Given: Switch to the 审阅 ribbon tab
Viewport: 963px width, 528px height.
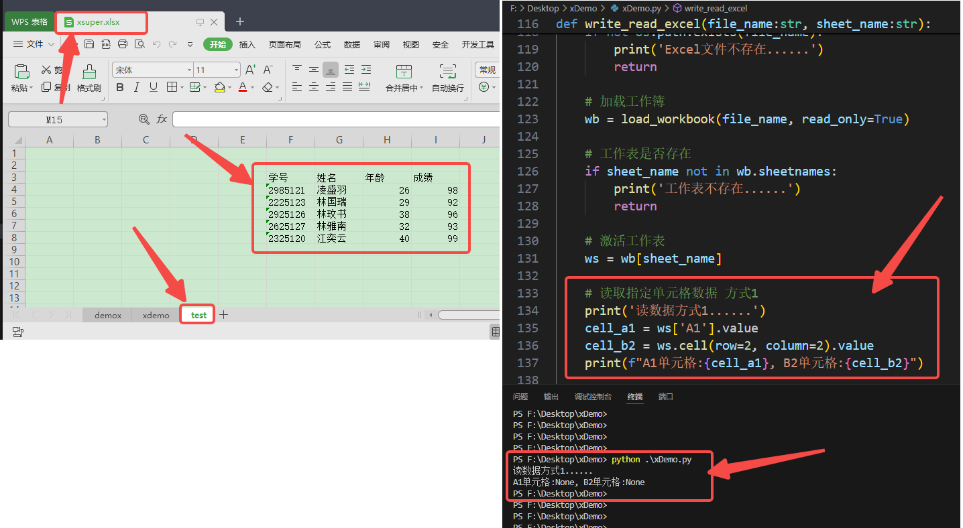Looking at the screenshot, I should click(x=382, y=44).
